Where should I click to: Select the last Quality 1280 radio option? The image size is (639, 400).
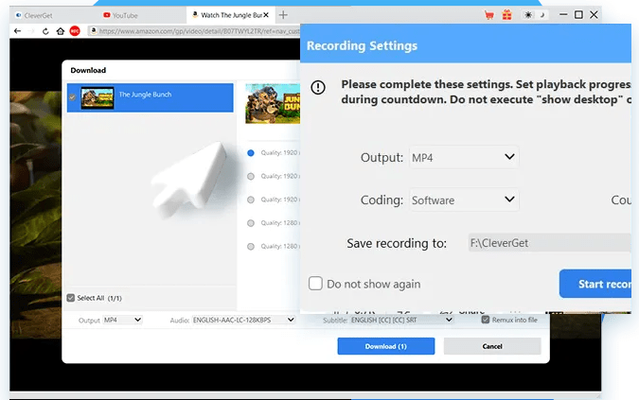251,247
